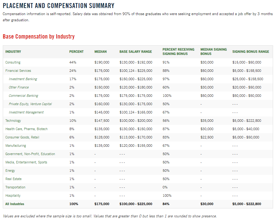This screenshot has width=278, height=222.
Task: Select the Consulting industry row label
Action: [x=13, y=62]
